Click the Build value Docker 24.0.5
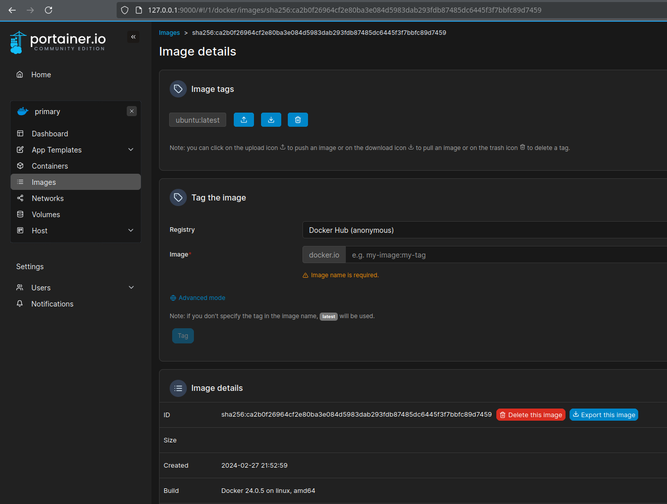 point(268,491)
